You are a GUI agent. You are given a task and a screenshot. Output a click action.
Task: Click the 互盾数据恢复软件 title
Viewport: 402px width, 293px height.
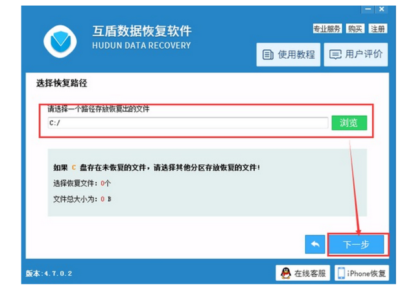[x=142, y=31]
